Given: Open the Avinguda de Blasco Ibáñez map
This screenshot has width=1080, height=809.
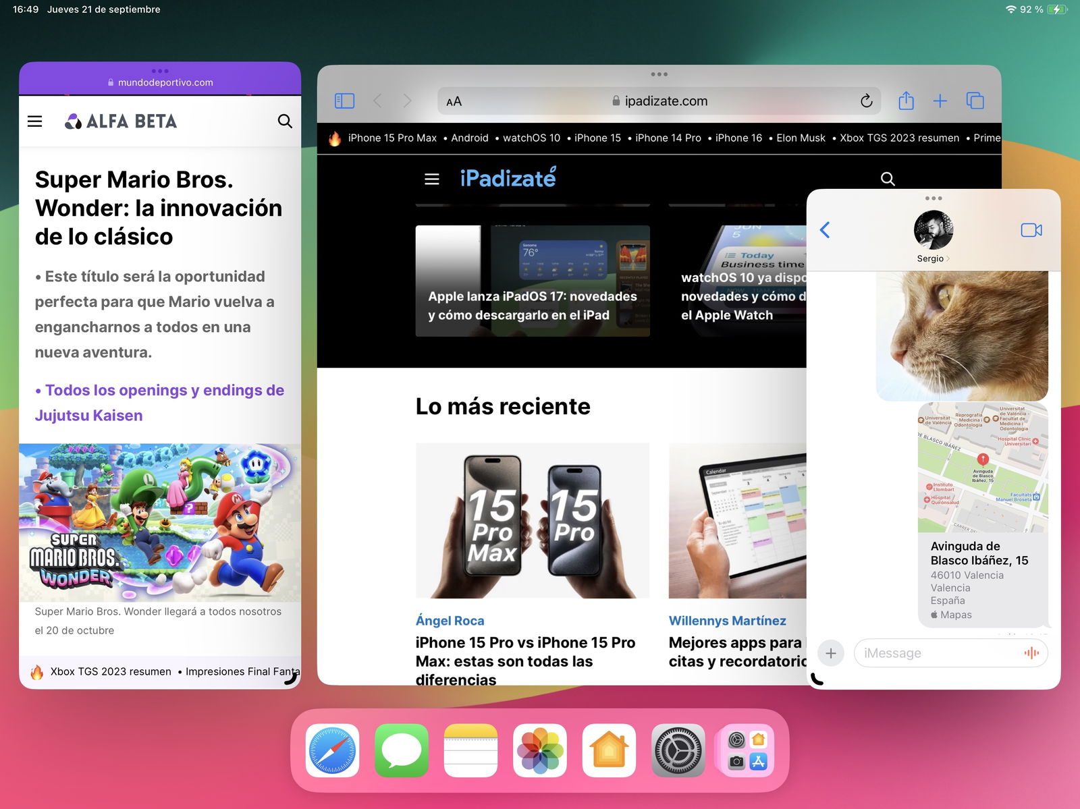Looking at the screenshot, I should coord(983,515).
